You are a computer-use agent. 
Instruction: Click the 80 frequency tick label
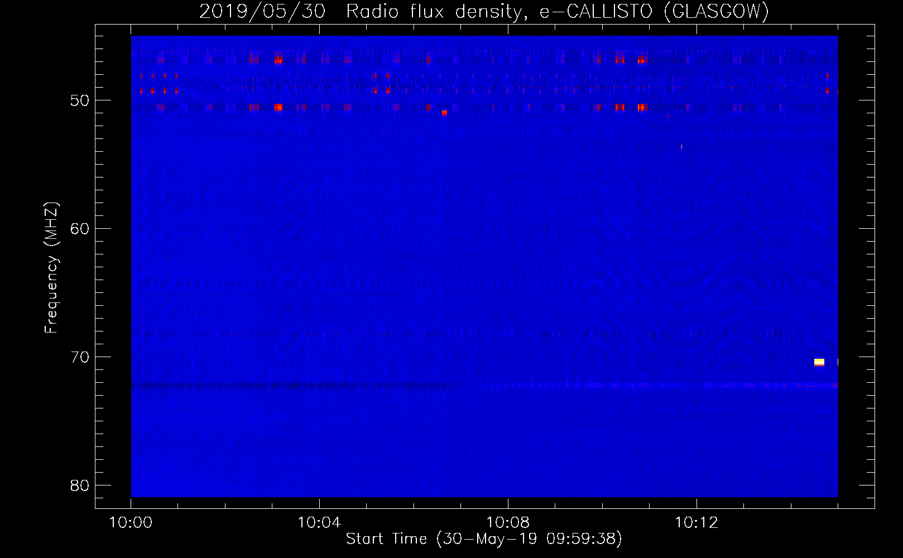[80, 485]
